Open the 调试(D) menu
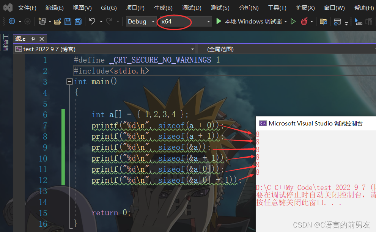The width and height of the screenshot is (376, 232). (x=191, y=8)
